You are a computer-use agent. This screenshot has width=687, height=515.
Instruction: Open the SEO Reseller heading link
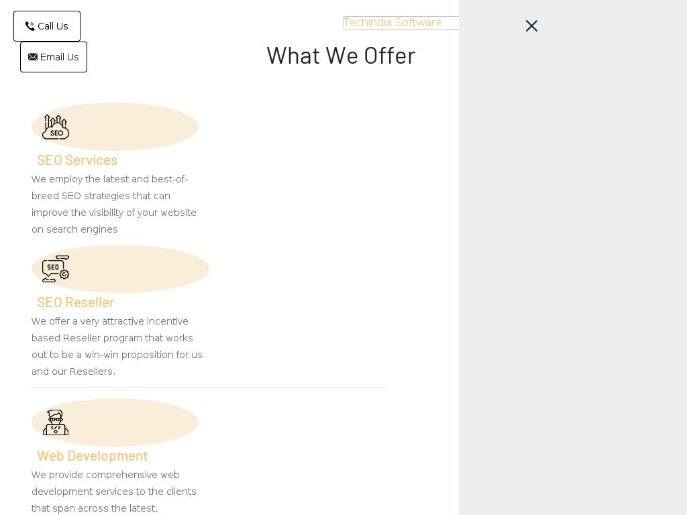(x=75, y=302)
